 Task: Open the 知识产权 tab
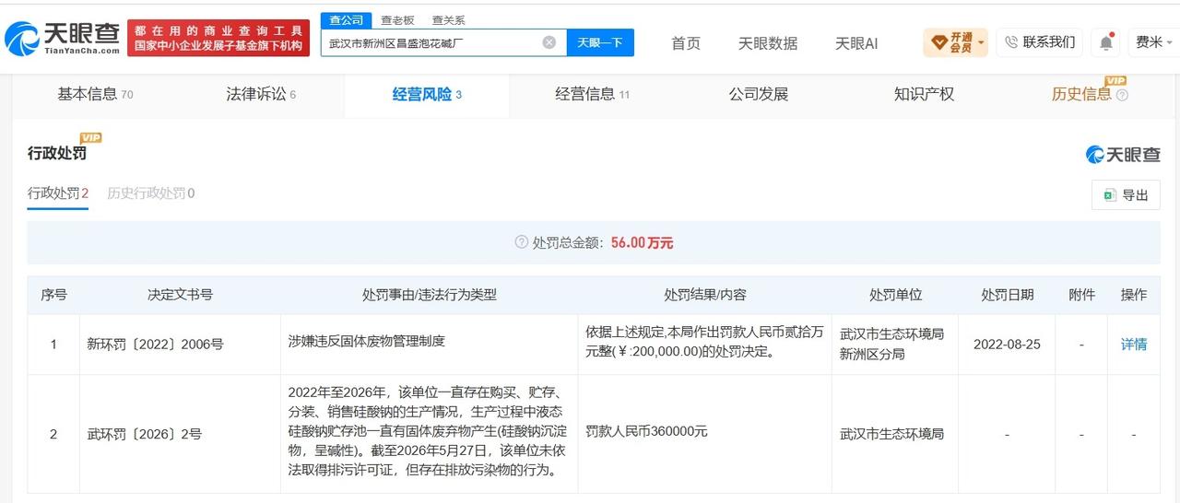[x=924, y=95]
